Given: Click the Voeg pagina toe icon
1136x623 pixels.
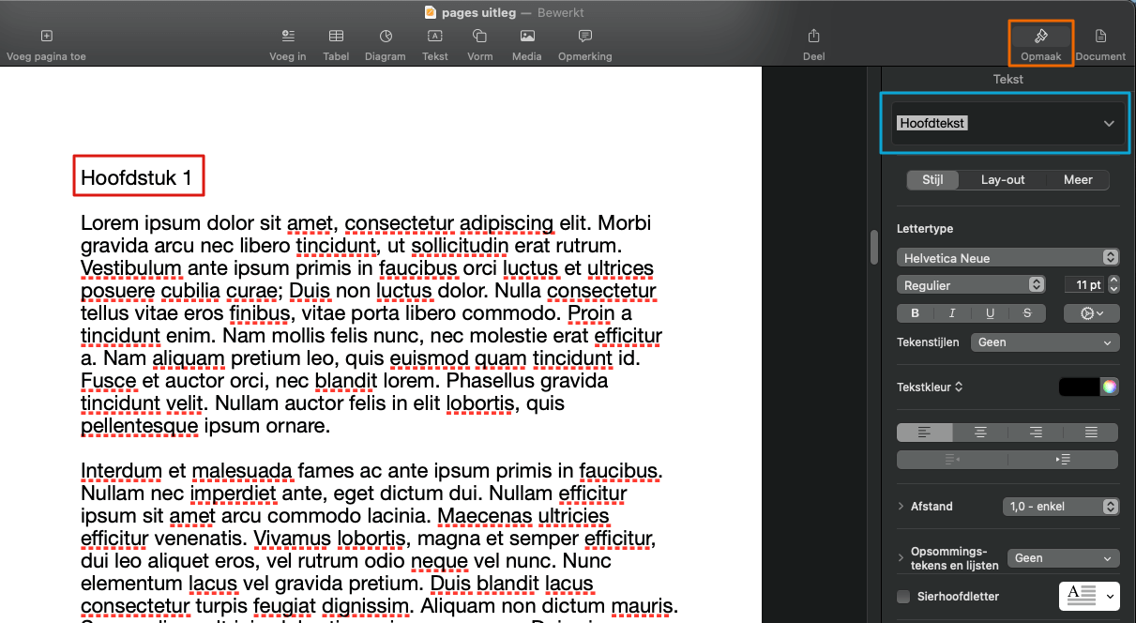Looking at the screenshot, I should click(46, 36).
